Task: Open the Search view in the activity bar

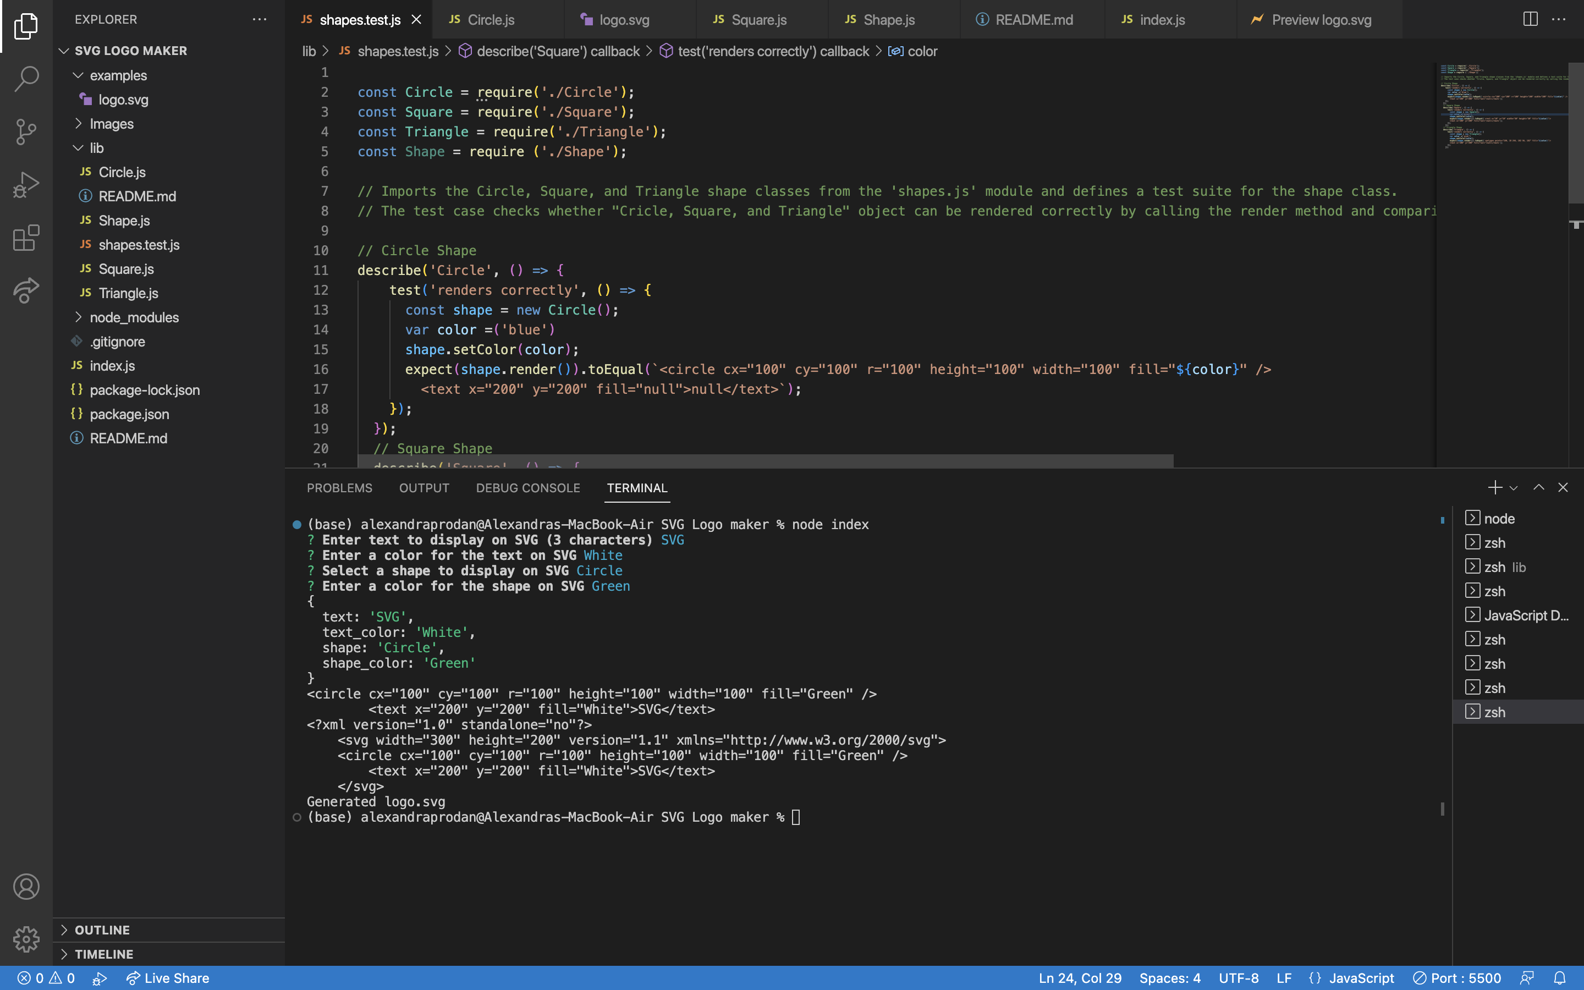Action: [x=25, y=78]
